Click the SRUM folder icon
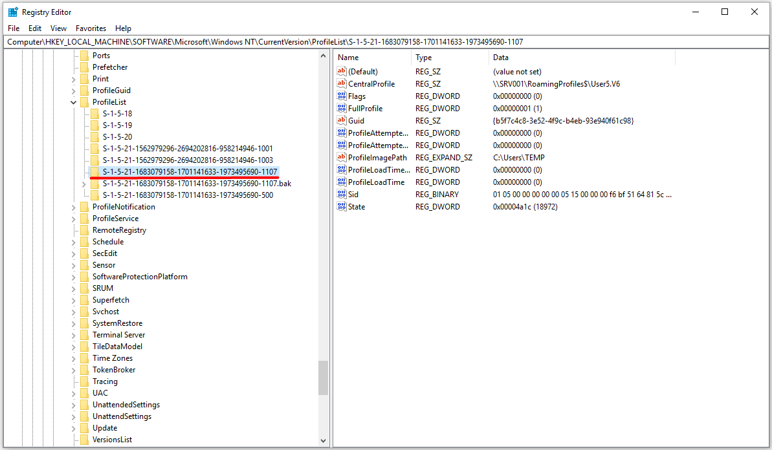 tap(84, 288)
